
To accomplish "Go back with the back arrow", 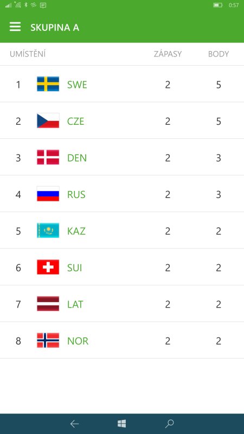I will click(74, 424).
